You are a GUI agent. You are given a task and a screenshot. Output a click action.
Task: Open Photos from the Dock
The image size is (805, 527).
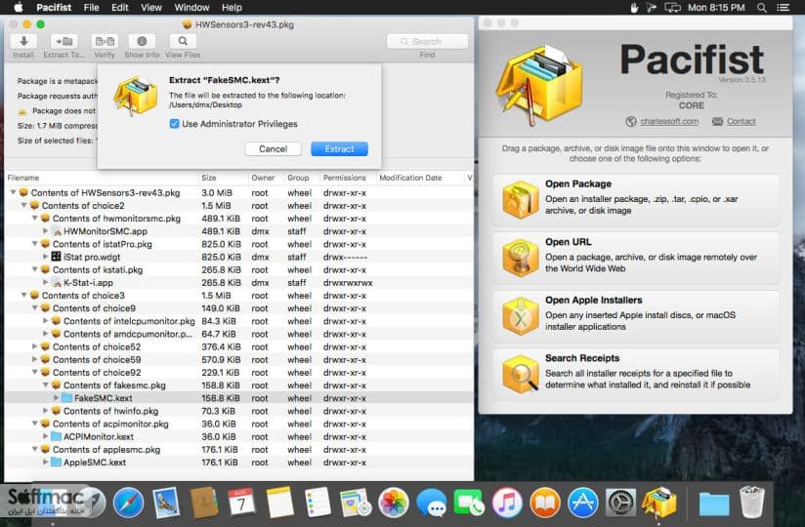[394, 503]
